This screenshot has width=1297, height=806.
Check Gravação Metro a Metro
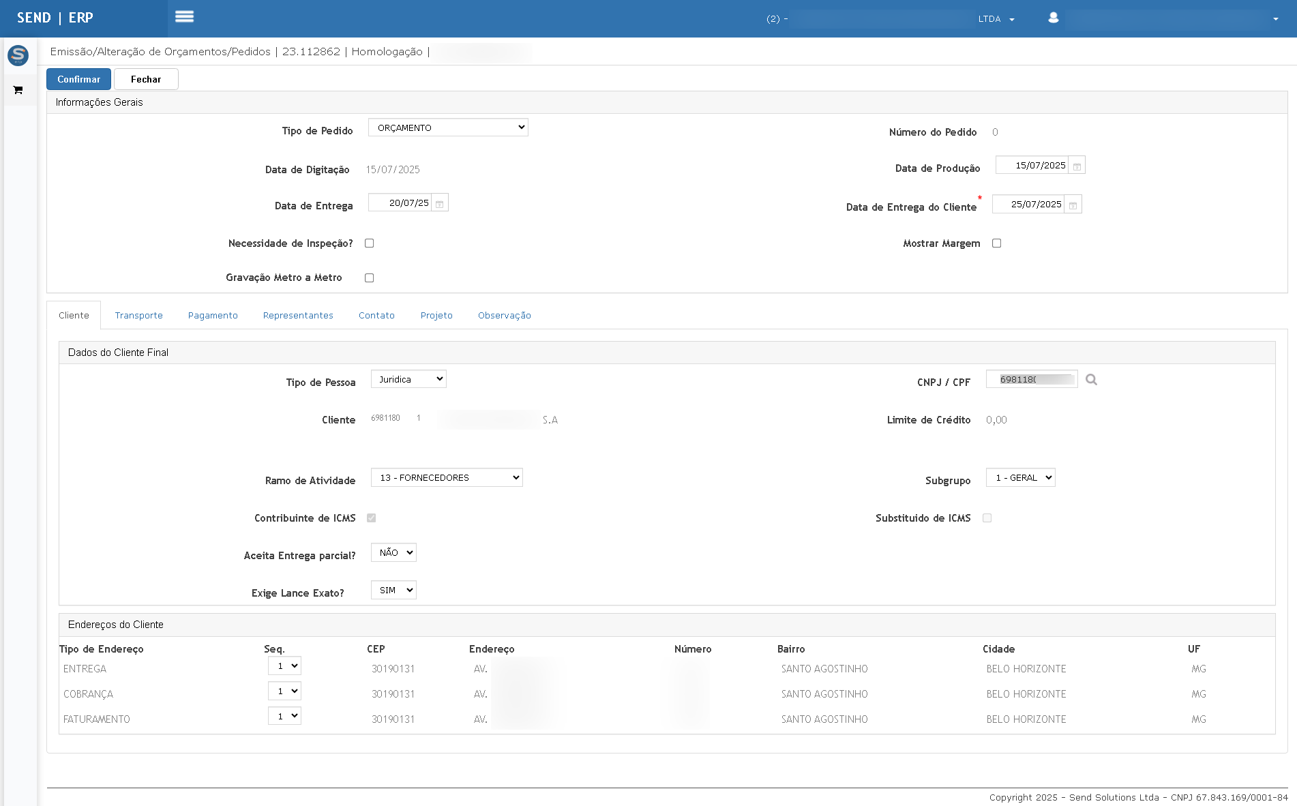coord(369,278)
